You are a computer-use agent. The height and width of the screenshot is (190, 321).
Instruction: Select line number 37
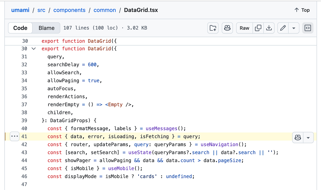24,105
